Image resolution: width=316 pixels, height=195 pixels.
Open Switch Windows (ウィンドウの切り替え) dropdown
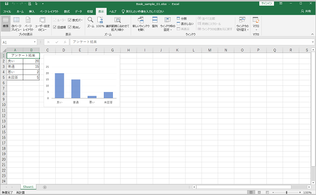(242, 24)
